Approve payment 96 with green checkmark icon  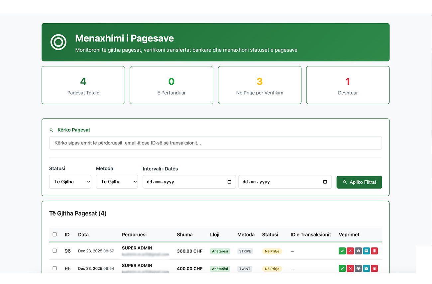[x=342, y=251]
